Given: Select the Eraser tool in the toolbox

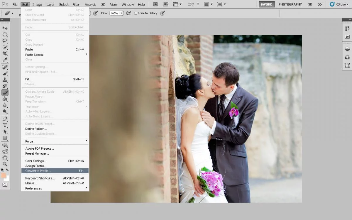Looking at the screenshot, I should pos(5,92).
